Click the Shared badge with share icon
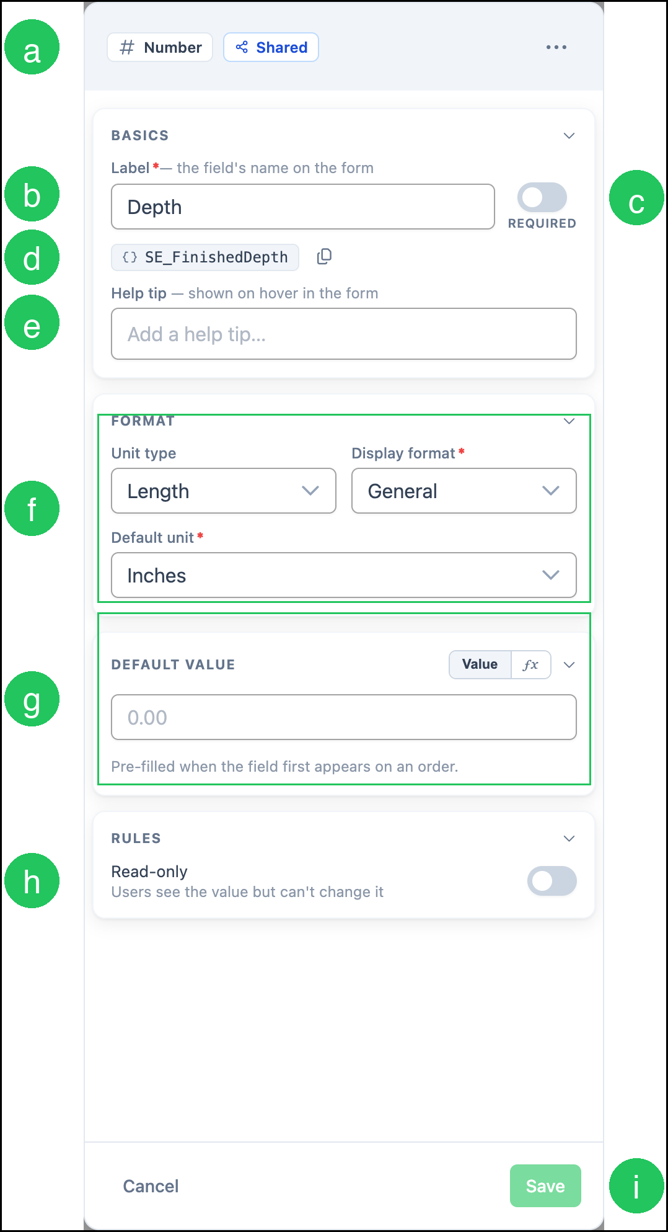Screen dimensions: 668x1232 [271, 47]
